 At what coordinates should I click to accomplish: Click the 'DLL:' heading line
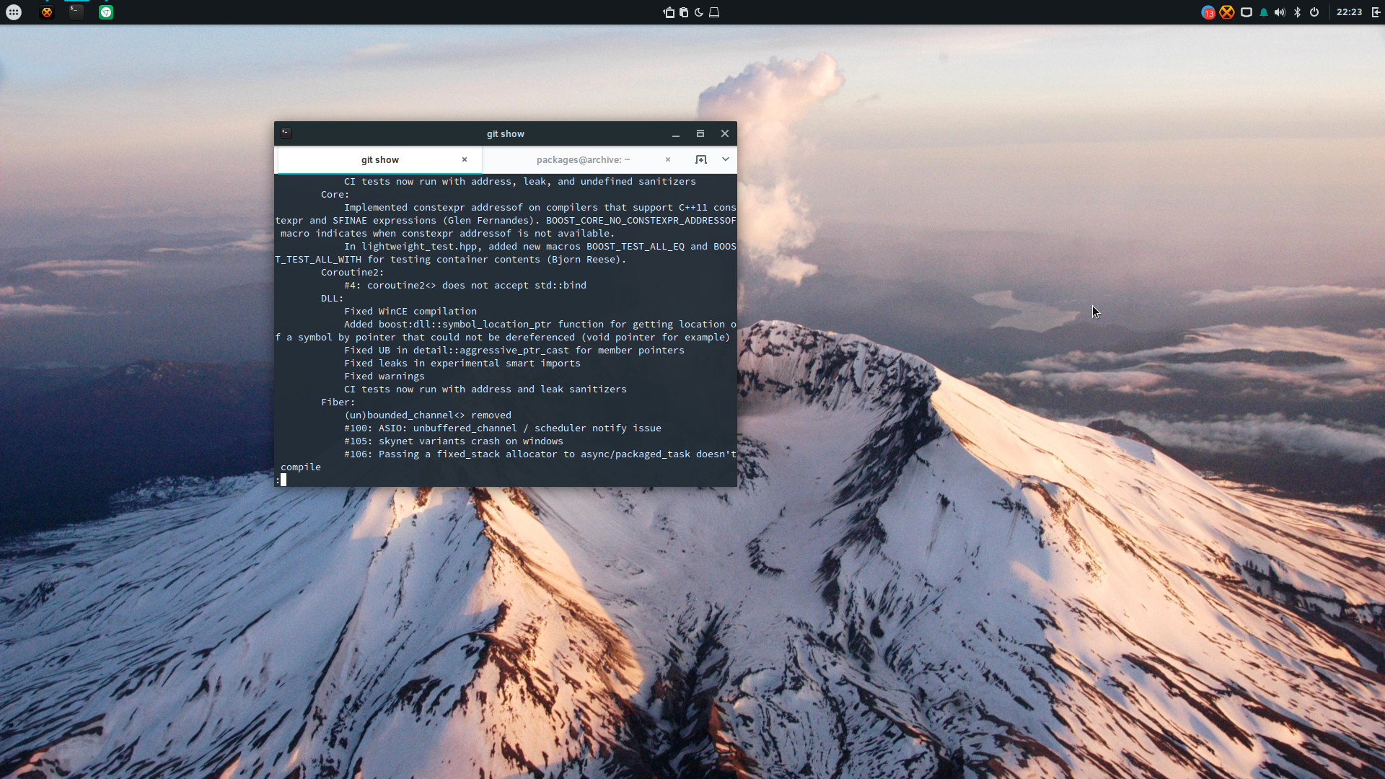tap(333, 299)
